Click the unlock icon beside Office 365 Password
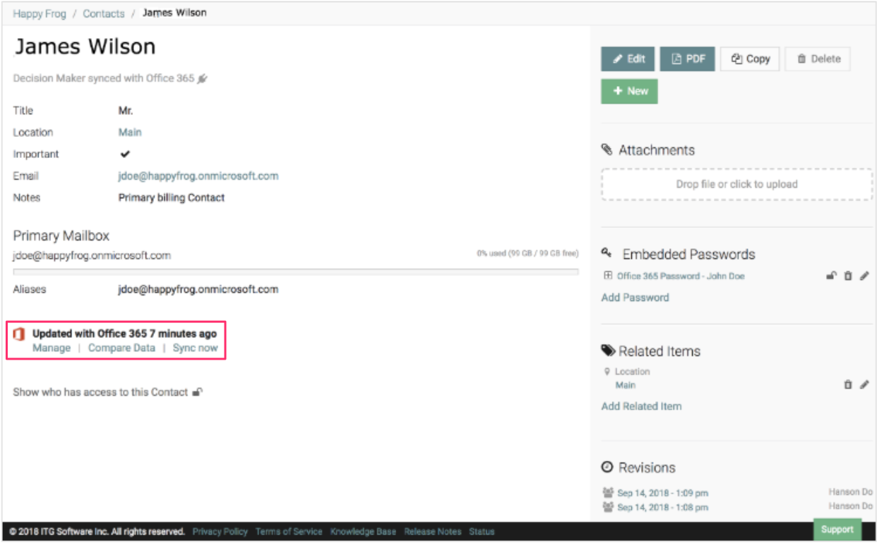Screen dimensions: 877x543 tap(831, 276)
